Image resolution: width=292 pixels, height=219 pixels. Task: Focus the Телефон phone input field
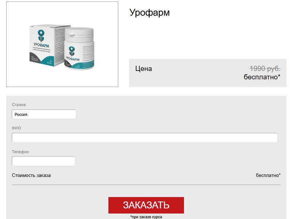tap(43, 161)
